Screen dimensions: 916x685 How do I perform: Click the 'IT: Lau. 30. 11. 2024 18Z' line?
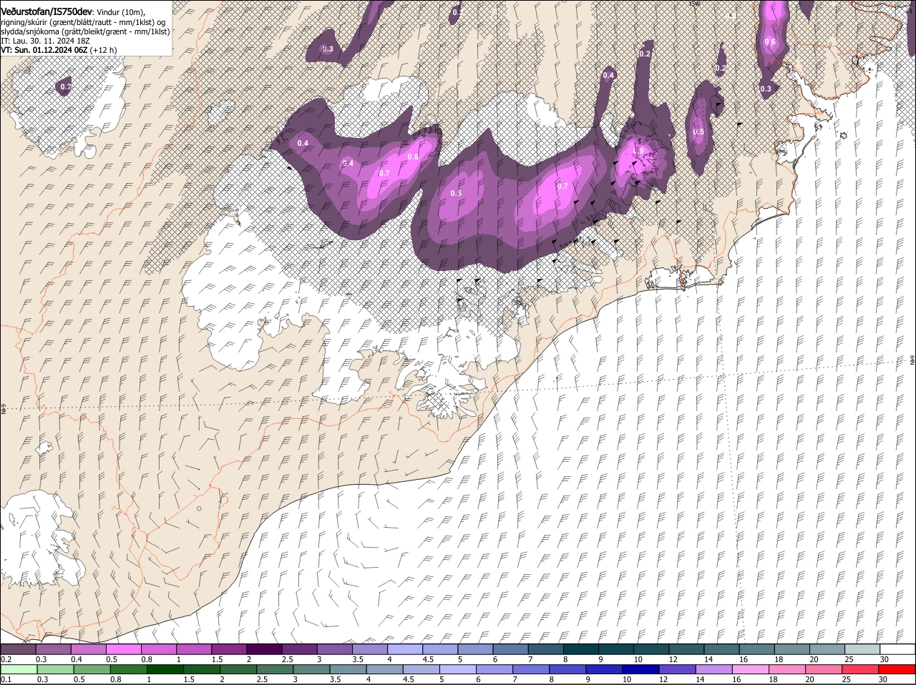[x=44, y=41]
